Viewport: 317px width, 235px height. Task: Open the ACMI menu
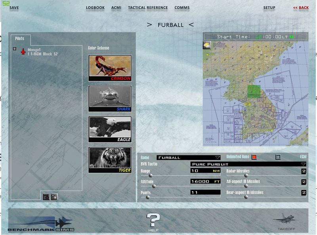(x=116, y=8)
